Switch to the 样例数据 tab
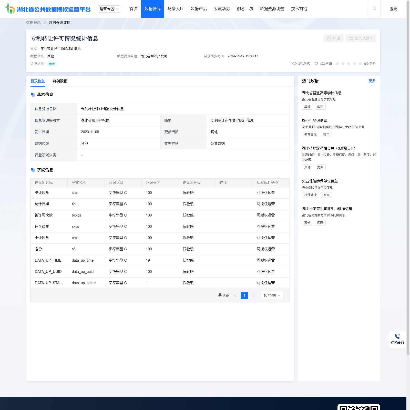The image size is (410, 410). [60, 81]
